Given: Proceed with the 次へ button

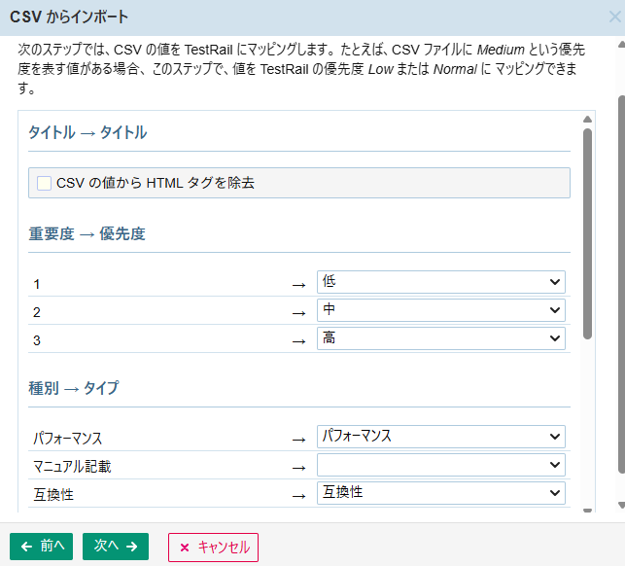Looking at the screenshot, I should click(115, 547).
